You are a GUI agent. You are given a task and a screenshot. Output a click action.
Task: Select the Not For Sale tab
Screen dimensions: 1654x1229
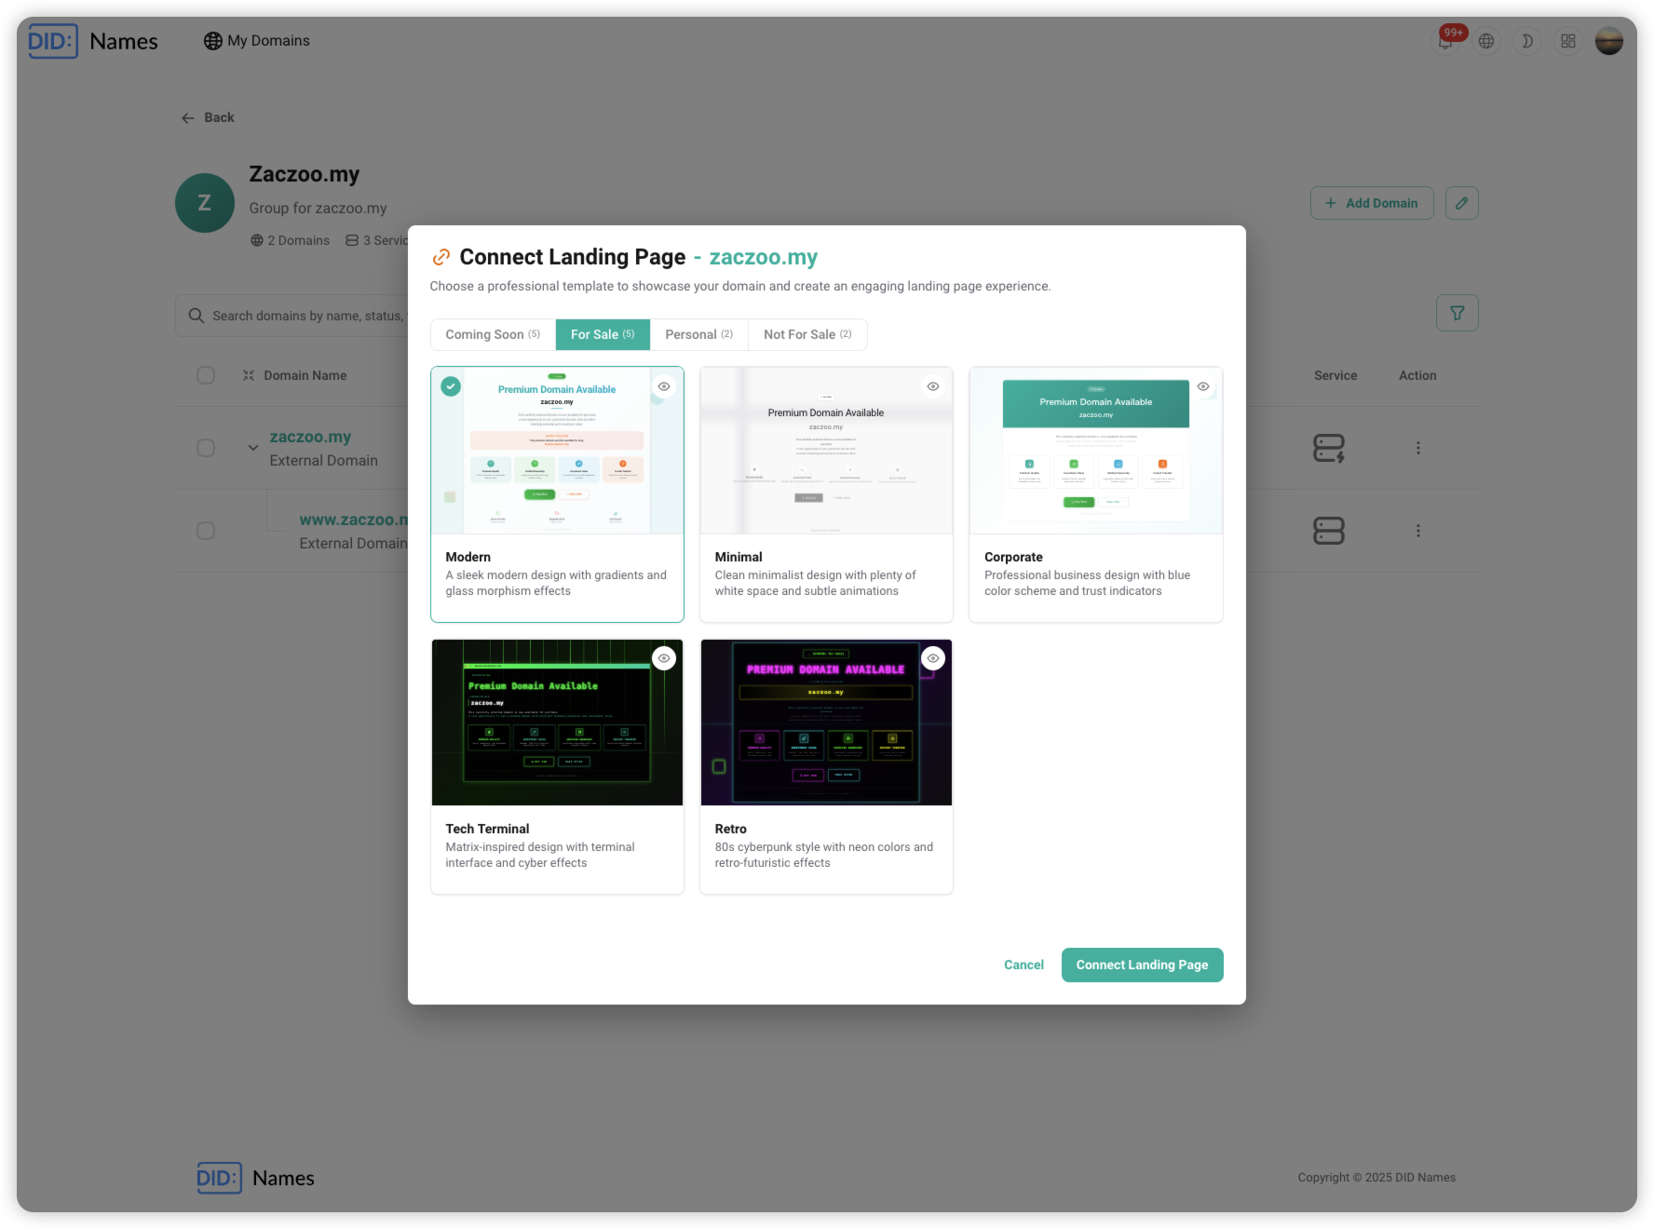[807, 335]
